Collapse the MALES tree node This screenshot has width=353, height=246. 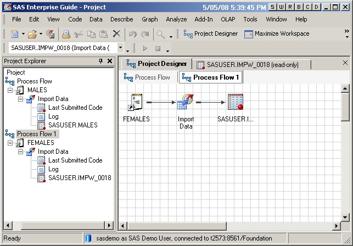[x=11, y=90]
